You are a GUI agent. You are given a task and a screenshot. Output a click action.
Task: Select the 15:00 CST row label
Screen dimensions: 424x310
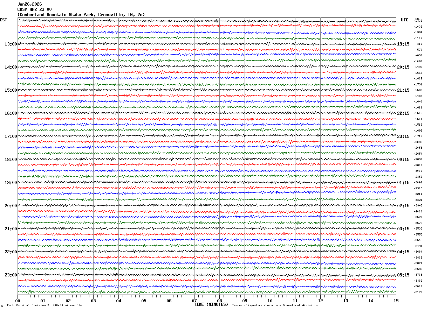tap(11, 90)
